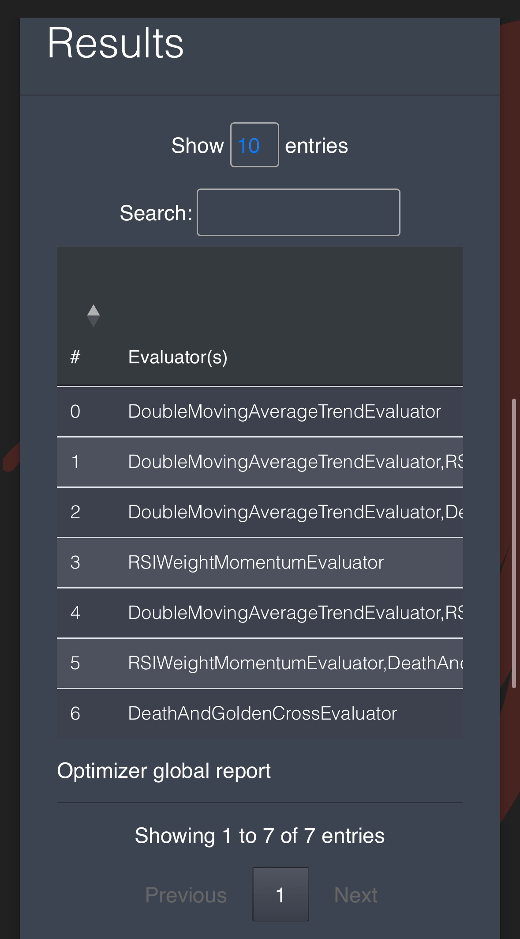Screen dimensions: 520x939
Task: Select row 5 RSIWeightMomentumEvaluator,DeathAnd entry
Action: (295, 663)
